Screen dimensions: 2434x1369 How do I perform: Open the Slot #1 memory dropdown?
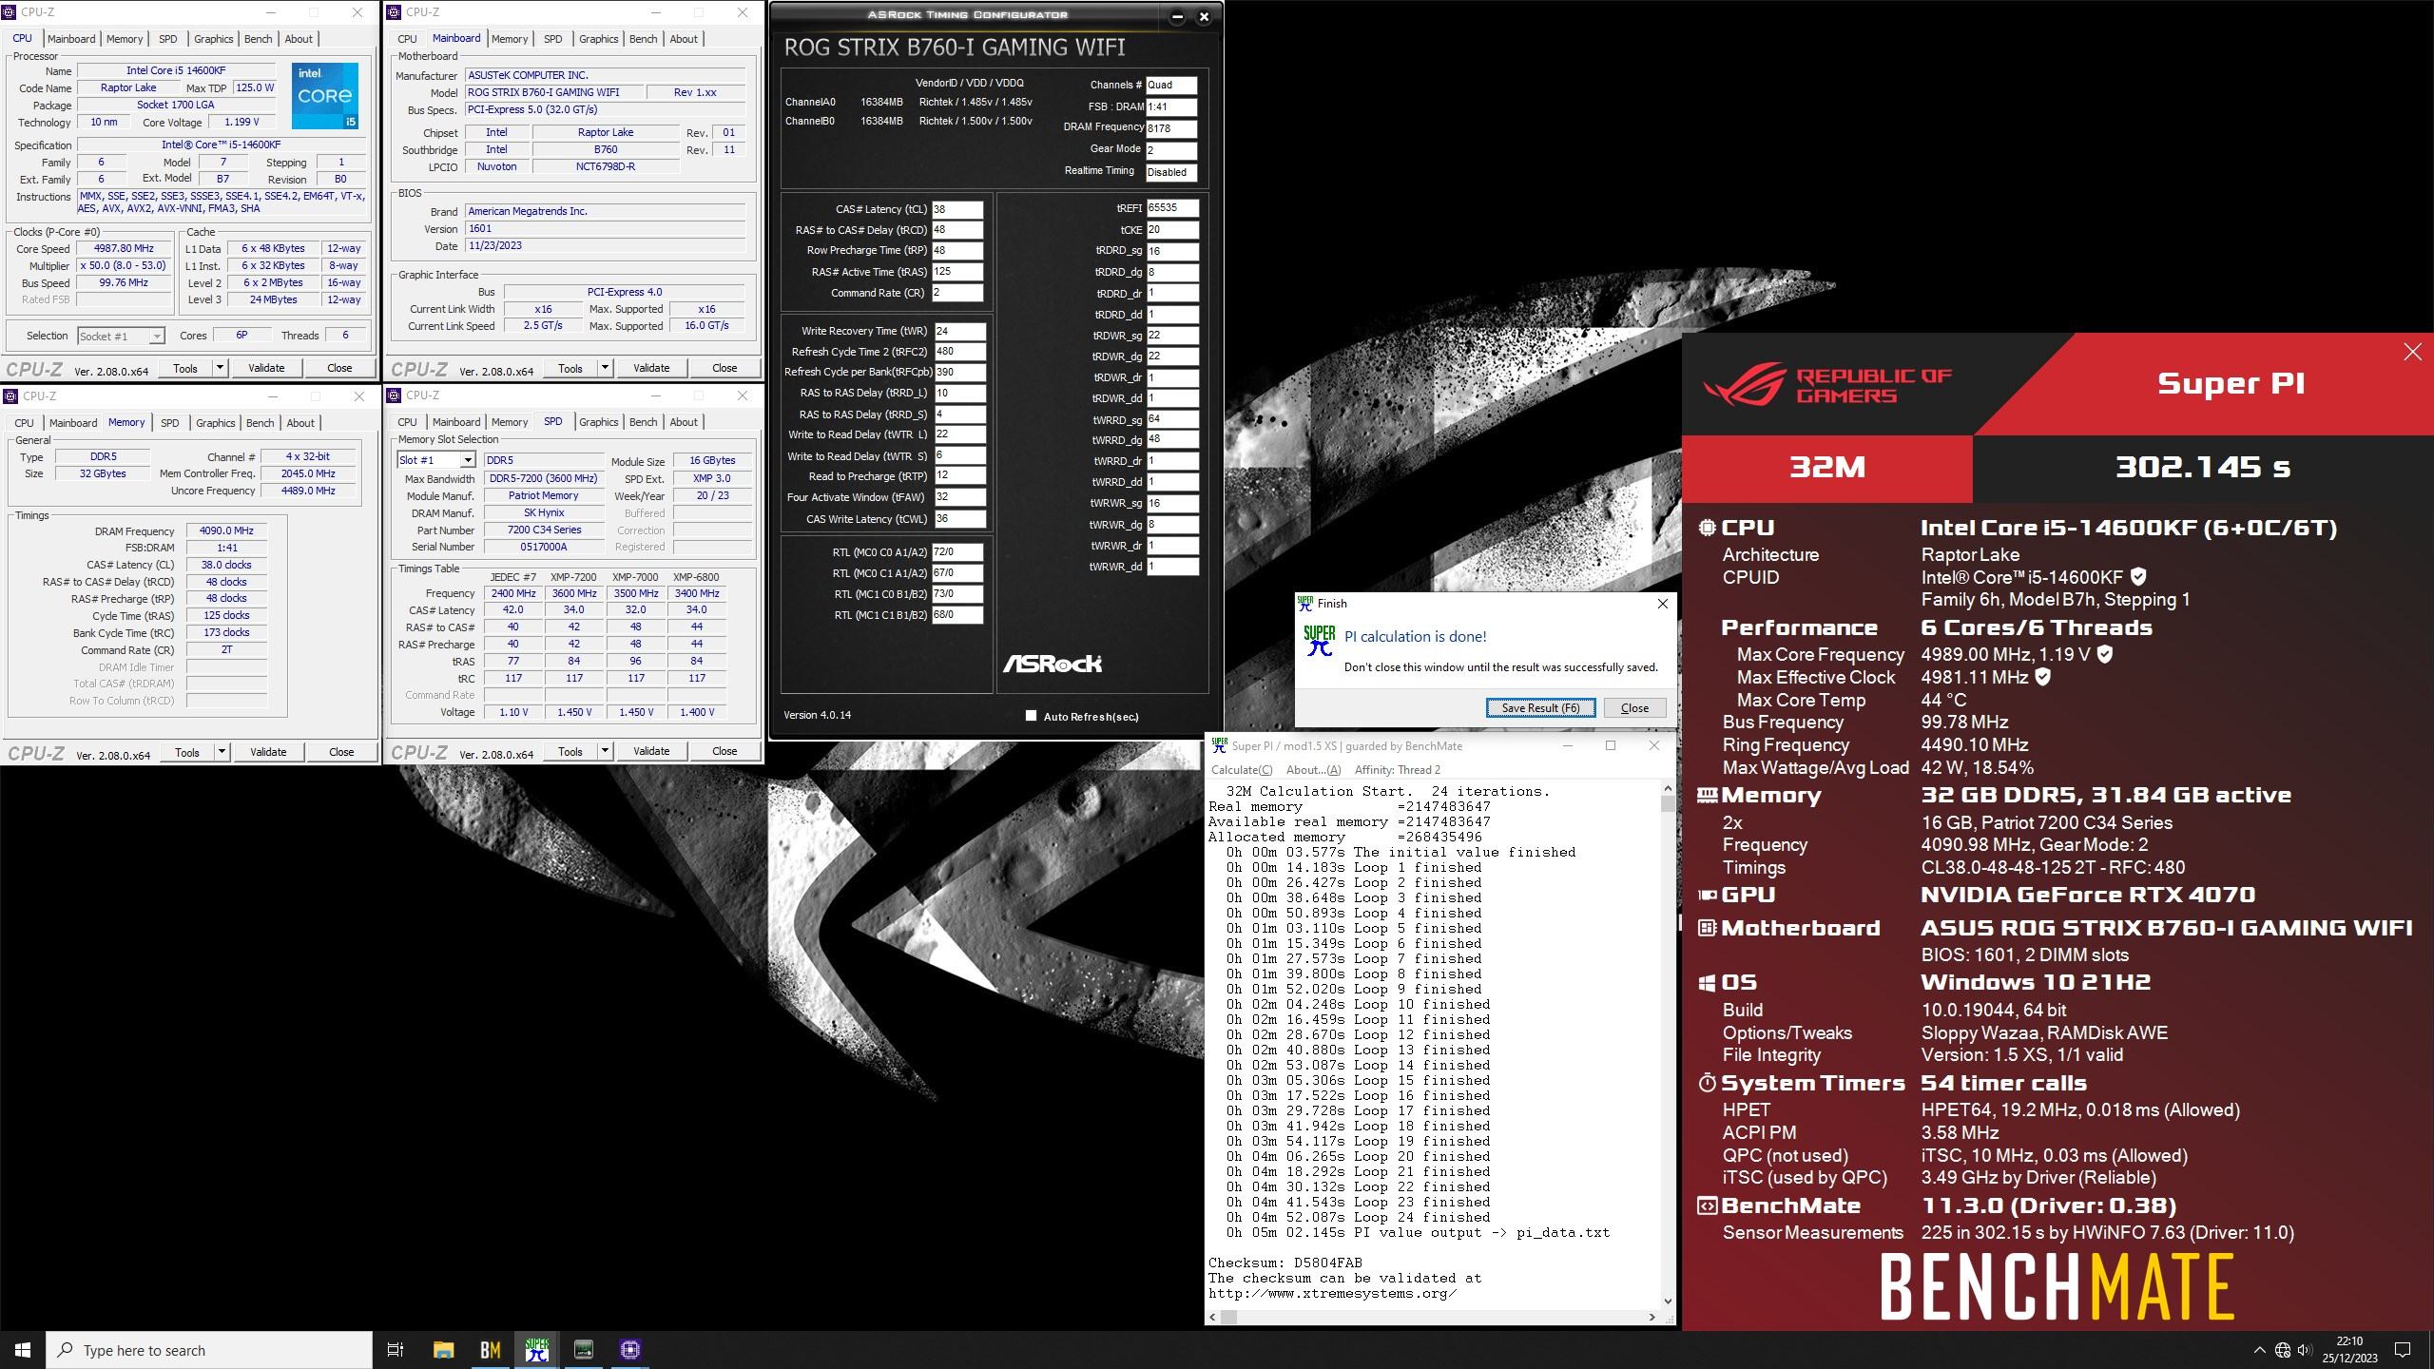tap(467, 460)
